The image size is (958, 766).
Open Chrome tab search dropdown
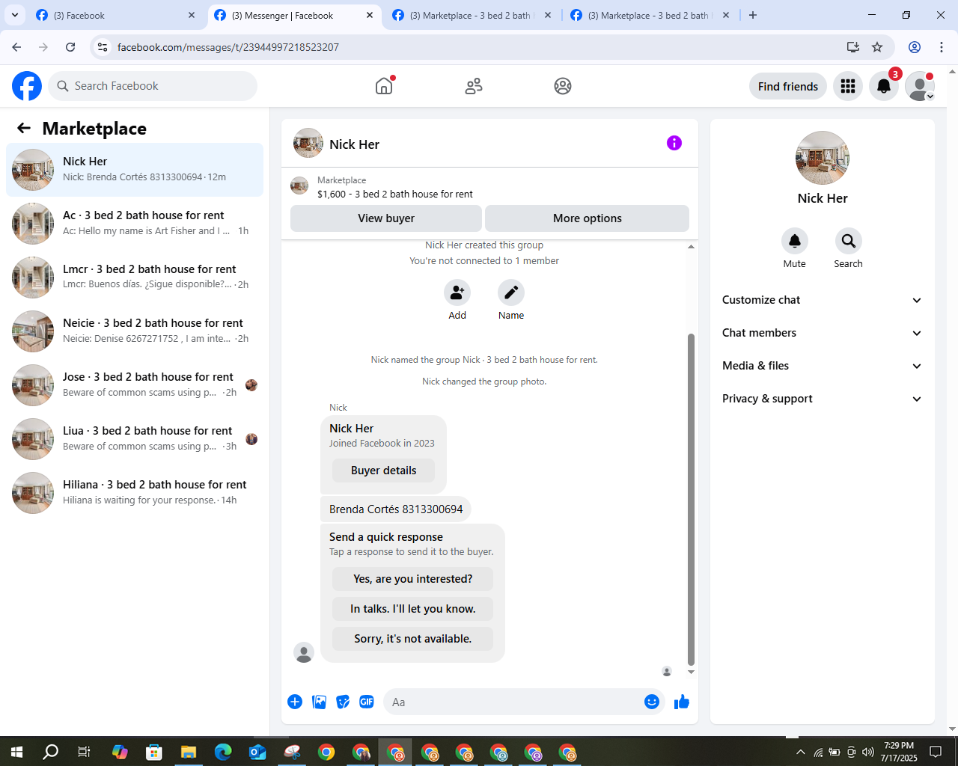click(x=15, y=15)
